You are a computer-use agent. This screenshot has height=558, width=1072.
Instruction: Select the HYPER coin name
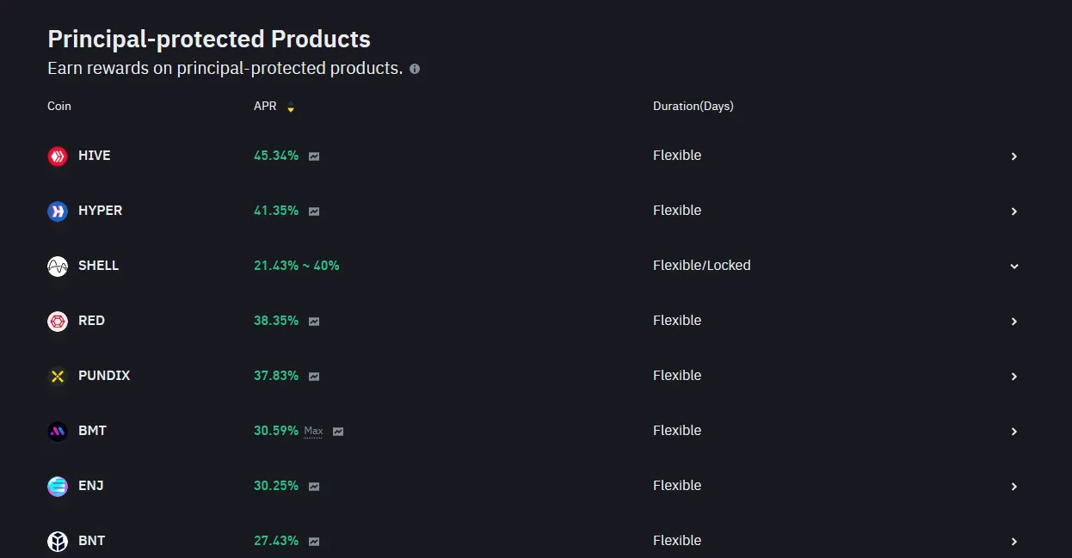pyautogui.click(x=100, y=211)
